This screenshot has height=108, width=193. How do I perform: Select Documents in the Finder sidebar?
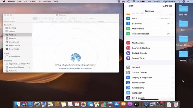(17, 42)
